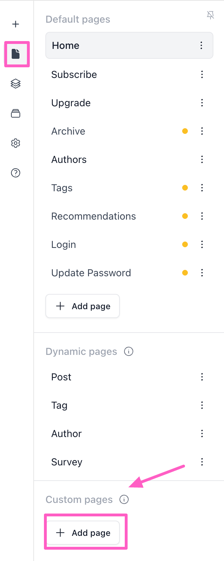Select the Recommendations page
Image resolution: width=224 pixels, height=561 pixels.
point(94,216)
